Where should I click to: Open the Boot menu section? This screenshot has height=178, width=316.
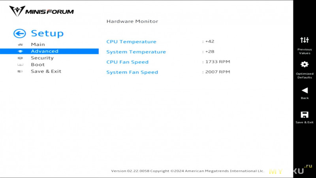(38, 64)
